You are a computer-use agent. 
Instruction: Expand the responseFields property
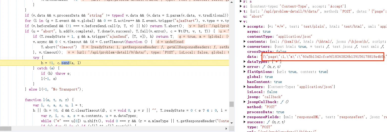[x=244, y=117]
